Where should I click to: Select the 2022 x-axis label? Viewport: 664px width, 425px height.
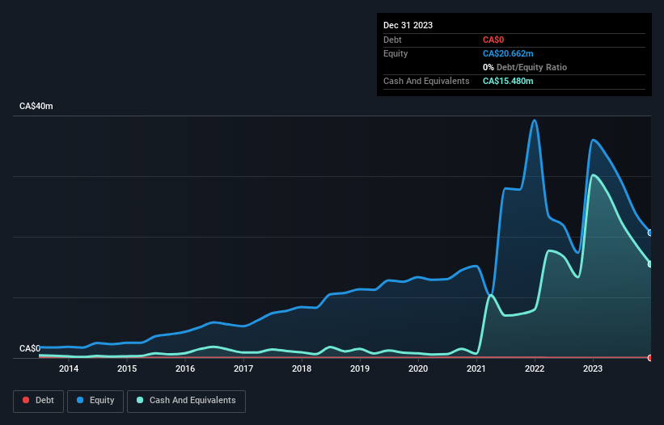[x=535, y=368]
